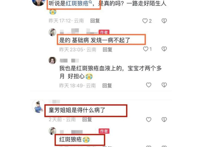Like the 18:49 comment about 宝宝

[x=149, y=85]
